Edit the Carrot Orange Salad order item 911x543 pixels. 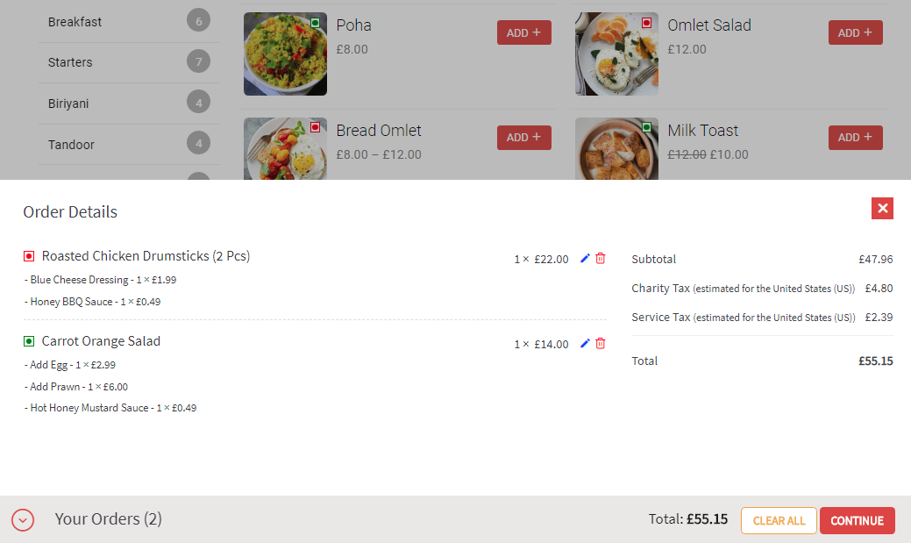585,343
